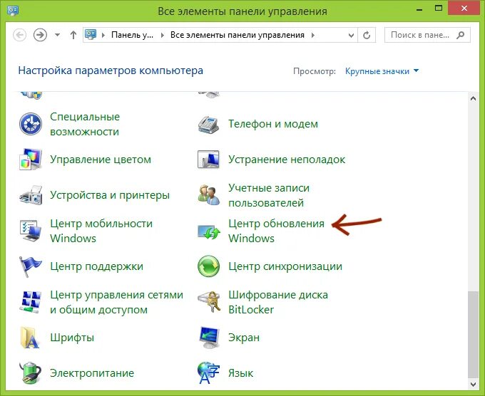This screenshot has height=396, width=485.
Task: Open 'Учетные записи пользователей' link
Action: click(269, 195)
